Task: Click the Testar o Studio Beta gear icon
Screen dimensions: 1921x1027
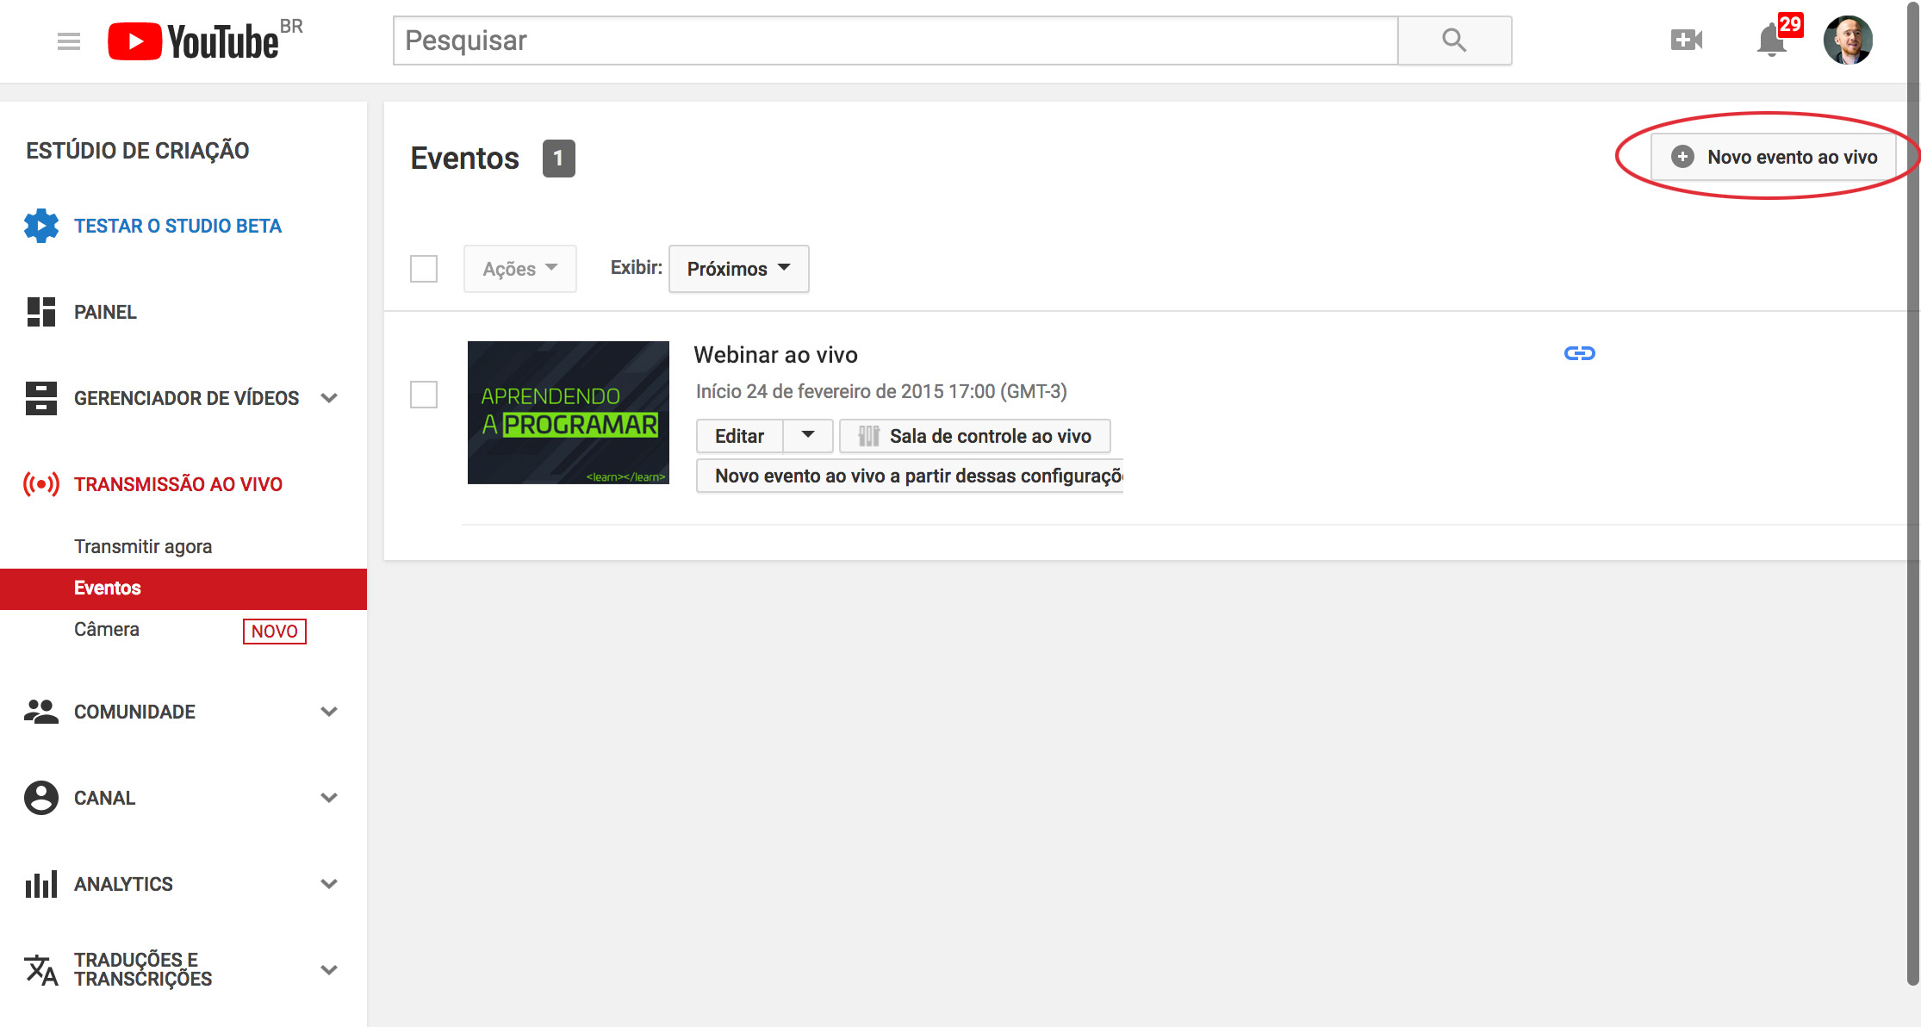Action: [x=41, y=226]
